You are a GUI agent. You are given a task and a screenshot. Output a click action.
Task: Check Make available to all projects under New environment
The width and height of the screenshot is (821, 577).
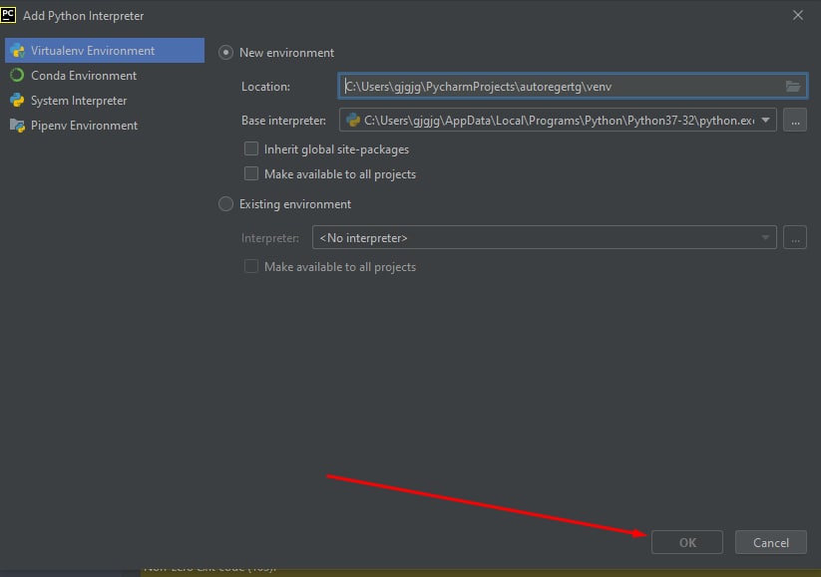click(x=251, y=173)
